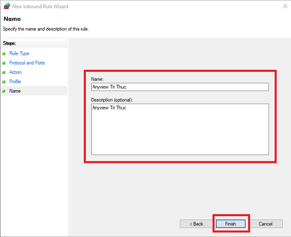The height and width of the screenshot is (237, 291).
Task: Click into the Name text field
Action: (180, 87)
